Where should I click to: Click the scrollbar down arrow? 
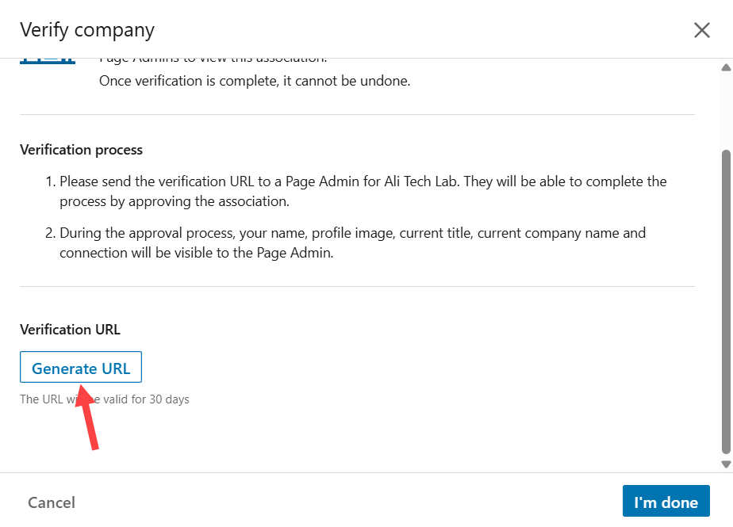725,464
